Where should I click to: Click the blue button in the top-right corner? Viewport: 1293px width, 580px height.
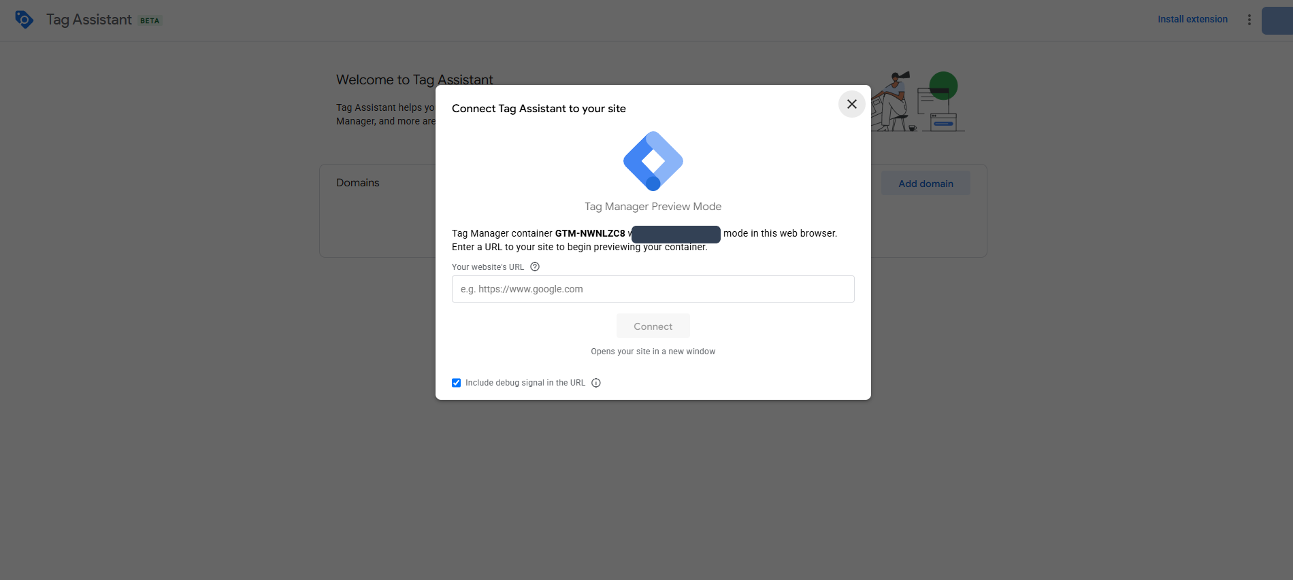tap(1277, 20)
